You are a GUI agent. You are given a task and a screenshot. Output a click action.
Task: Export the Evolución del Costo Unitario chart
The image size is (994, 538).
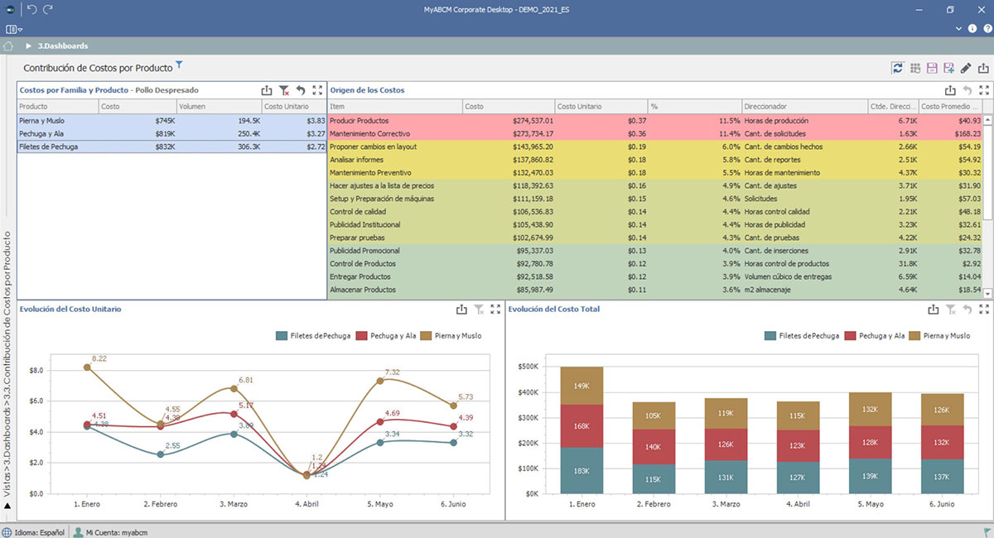click(x=461, y=310)
